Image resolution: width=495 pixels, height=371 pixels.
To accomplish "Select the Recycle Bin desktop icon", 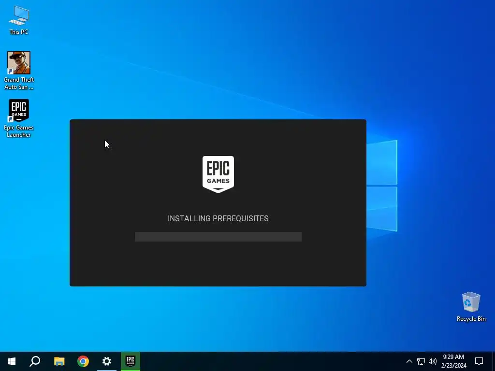I will [471, 307].
